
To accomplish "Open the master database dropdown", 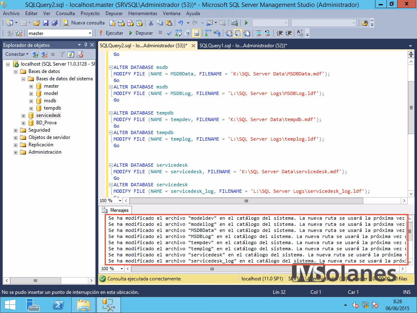I will tap(90, 33).
